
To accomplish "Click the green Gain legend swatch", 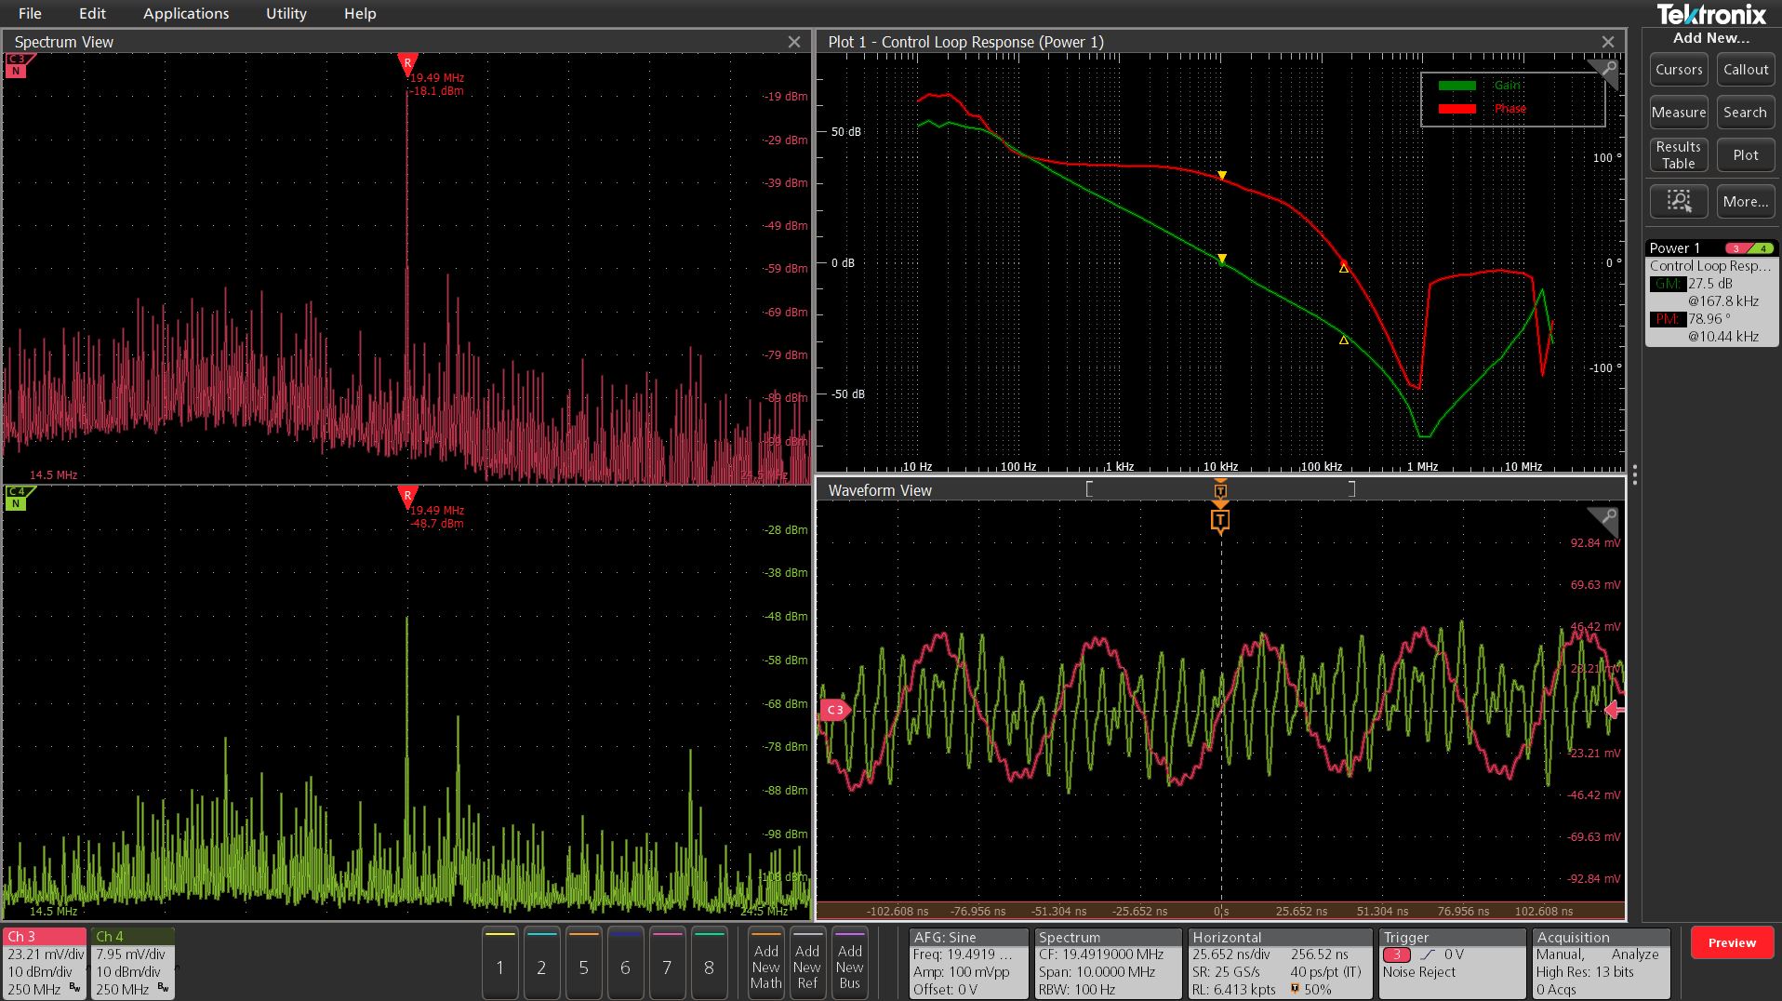I will pos(1456,86).
